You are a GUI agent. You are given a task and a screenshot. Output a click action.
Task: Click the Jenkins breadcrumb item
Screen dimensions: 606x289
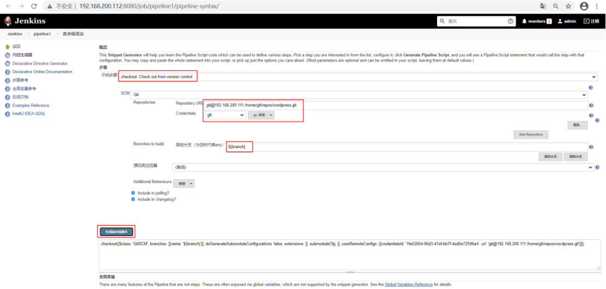click(14, 34)
